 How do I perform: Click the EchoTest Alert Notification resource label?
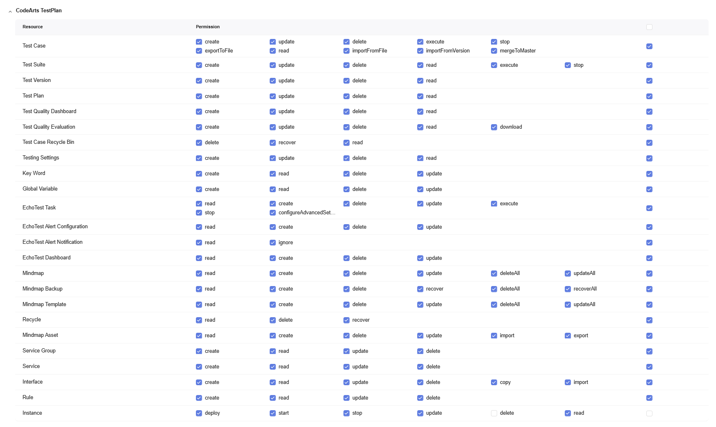click(x=52, y=242)
